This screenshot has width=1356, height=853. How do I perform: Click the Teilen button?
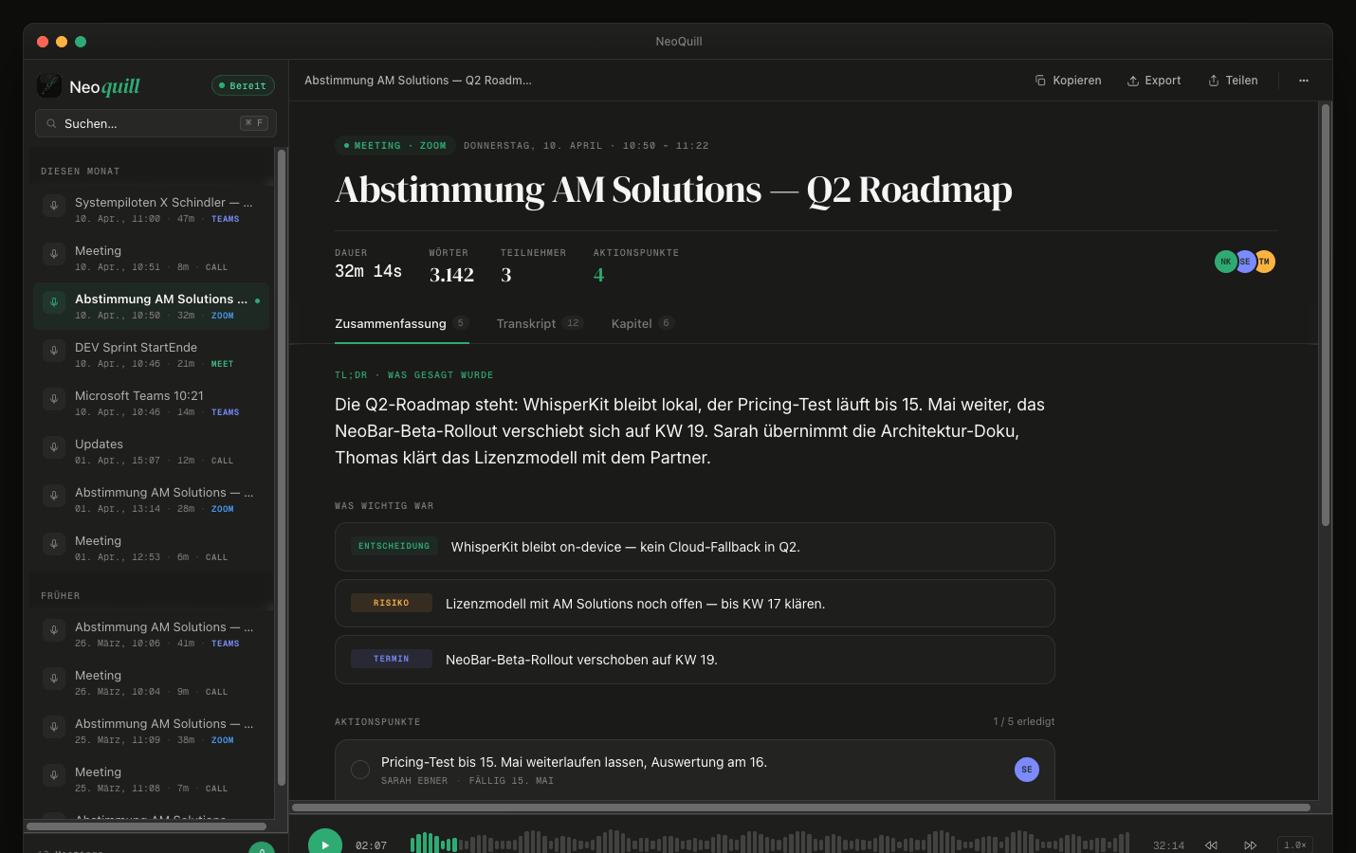[x=1234, y=81]
